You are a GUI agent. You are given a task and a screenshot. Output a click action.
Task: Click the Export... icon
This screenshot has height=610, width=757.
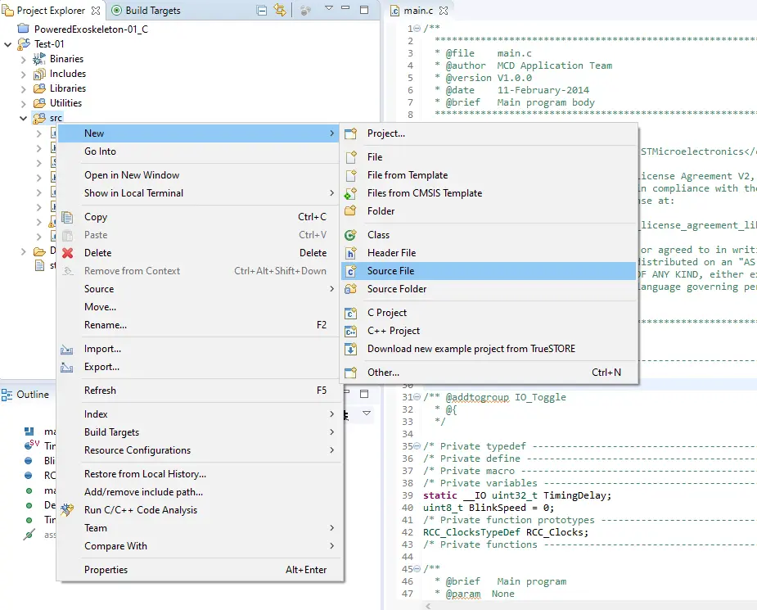click(66, 367)
